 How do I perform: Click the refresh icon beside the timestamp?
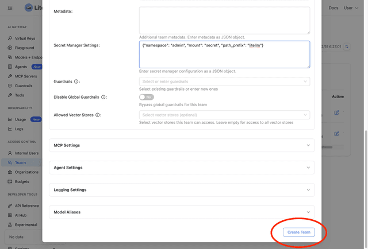(347, 46)
